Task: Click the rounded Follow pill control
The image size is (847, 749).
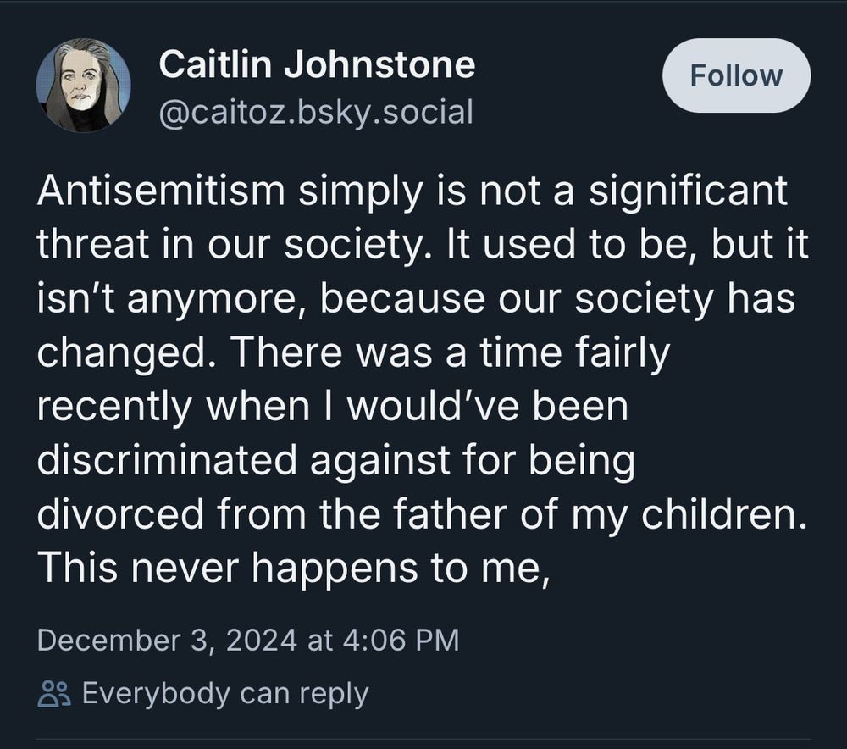Action: tap(736, 75)
